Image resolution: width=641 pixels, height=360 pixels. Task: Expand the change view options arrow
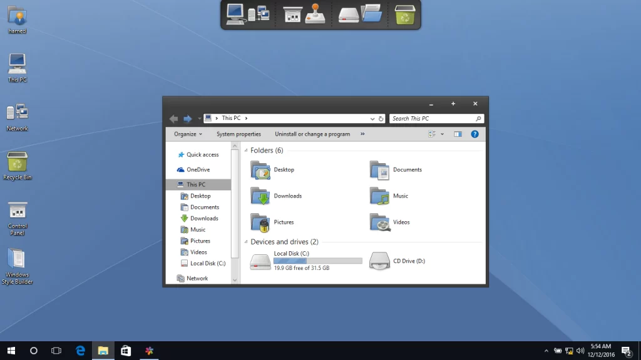click(442, 134)
